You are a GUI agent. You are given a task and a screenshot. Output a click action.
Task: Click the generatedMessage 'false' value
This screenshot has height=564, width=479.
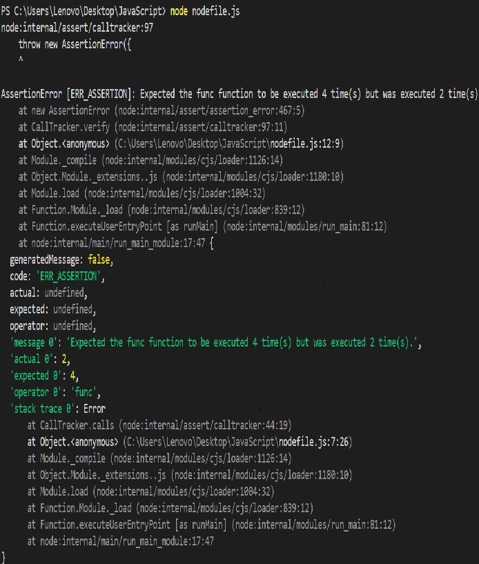(x=99, y=260)
